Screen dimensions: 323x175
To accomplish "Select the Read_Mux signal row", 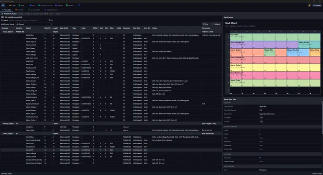I will coord(111,35).
